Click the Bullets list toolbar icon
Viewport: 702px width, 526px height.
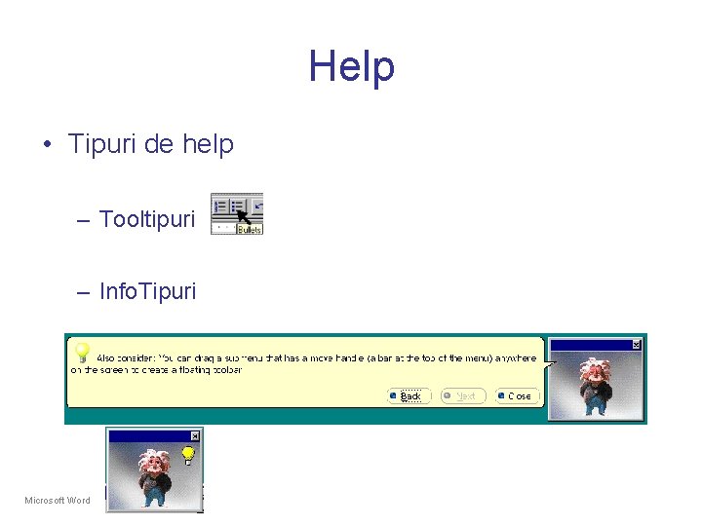tap(238, 207)
